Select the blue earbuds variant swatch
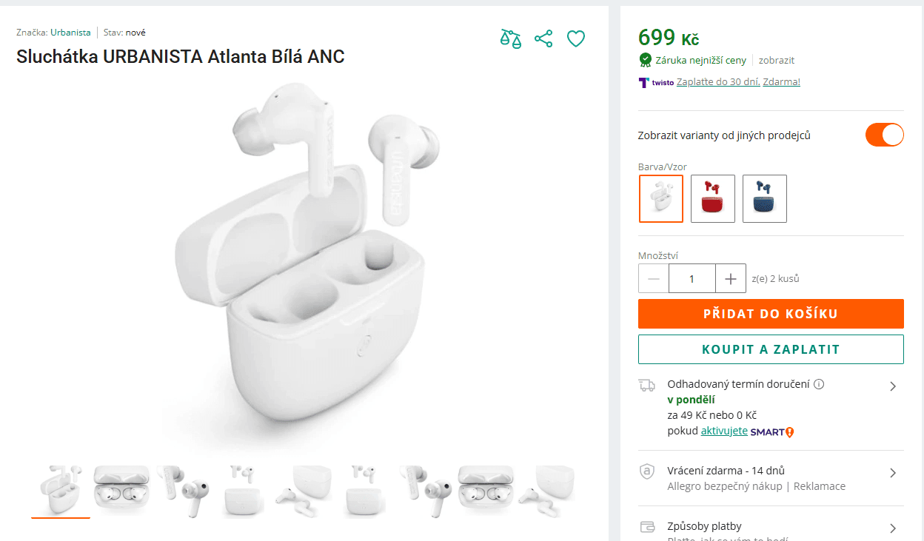This screenshot has width=924, height=541. tap(764, 198)
